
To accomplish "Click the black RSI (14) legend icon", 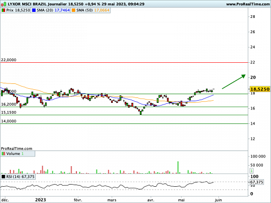I will [x=3, y=176].
